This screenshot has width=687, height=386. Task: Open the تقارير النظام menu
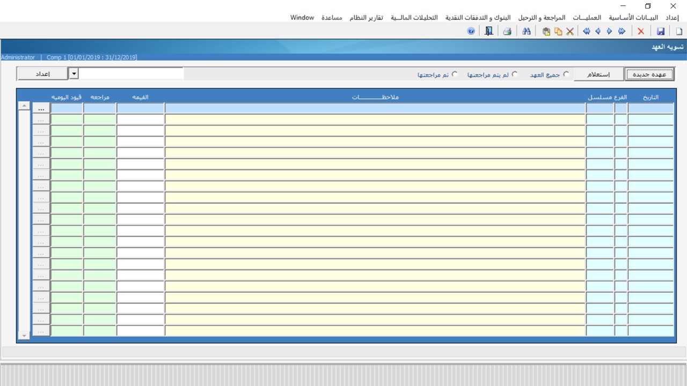tap(367, 18)
